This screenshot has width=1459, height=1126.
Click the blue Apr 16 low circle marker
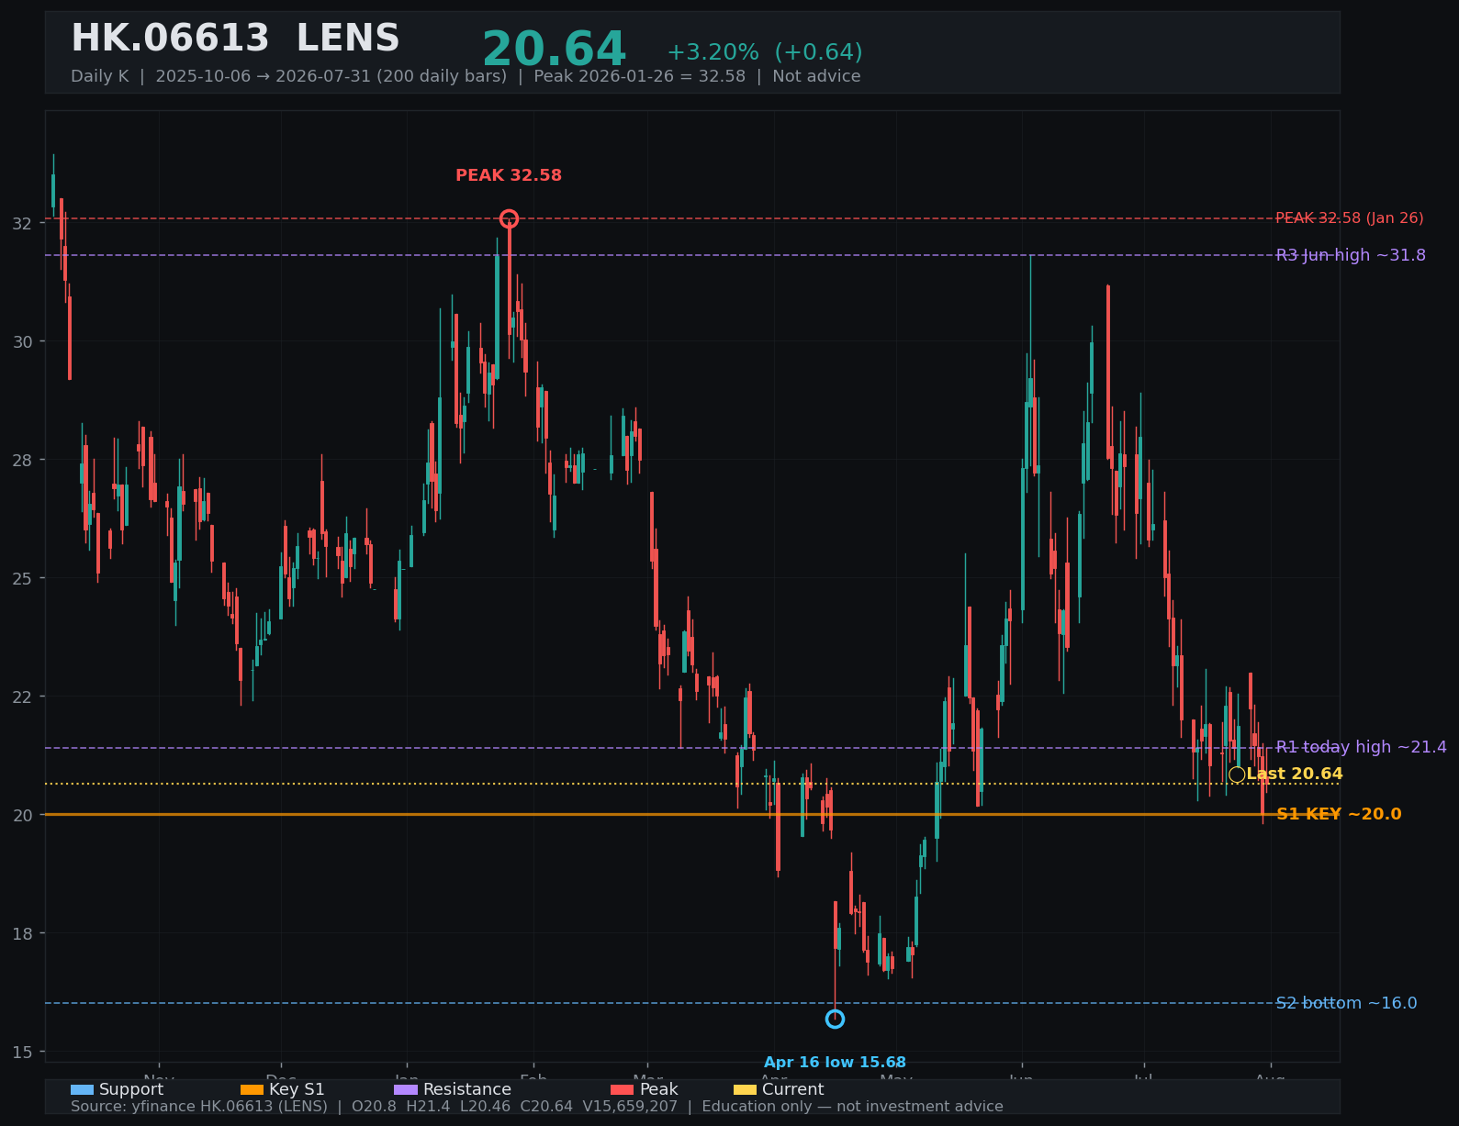835,1019
